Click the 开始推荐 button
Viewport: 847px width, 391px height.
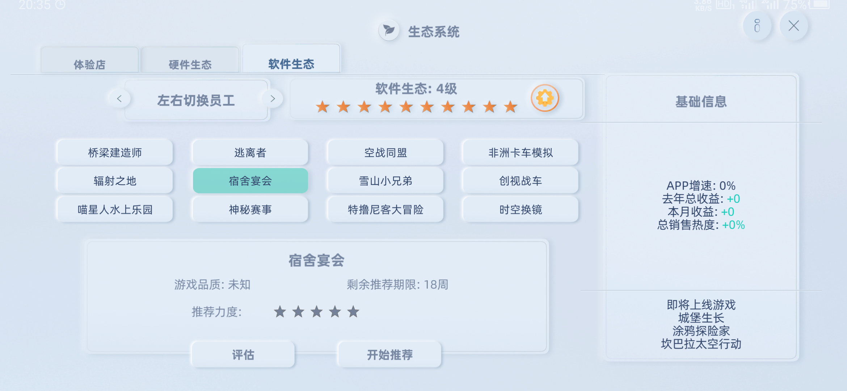coord(390,355)
